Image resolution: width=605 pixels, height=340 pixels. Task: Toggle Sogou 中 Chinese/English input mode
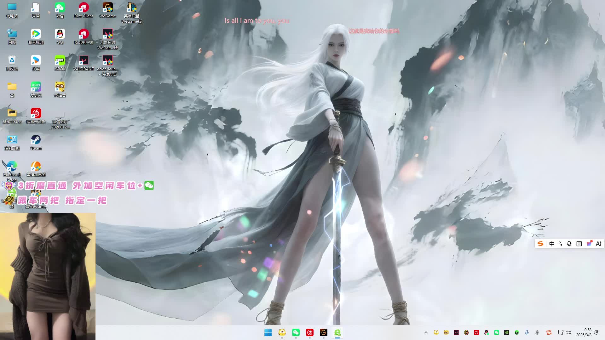pyautogui.click(x=552, y=244)
